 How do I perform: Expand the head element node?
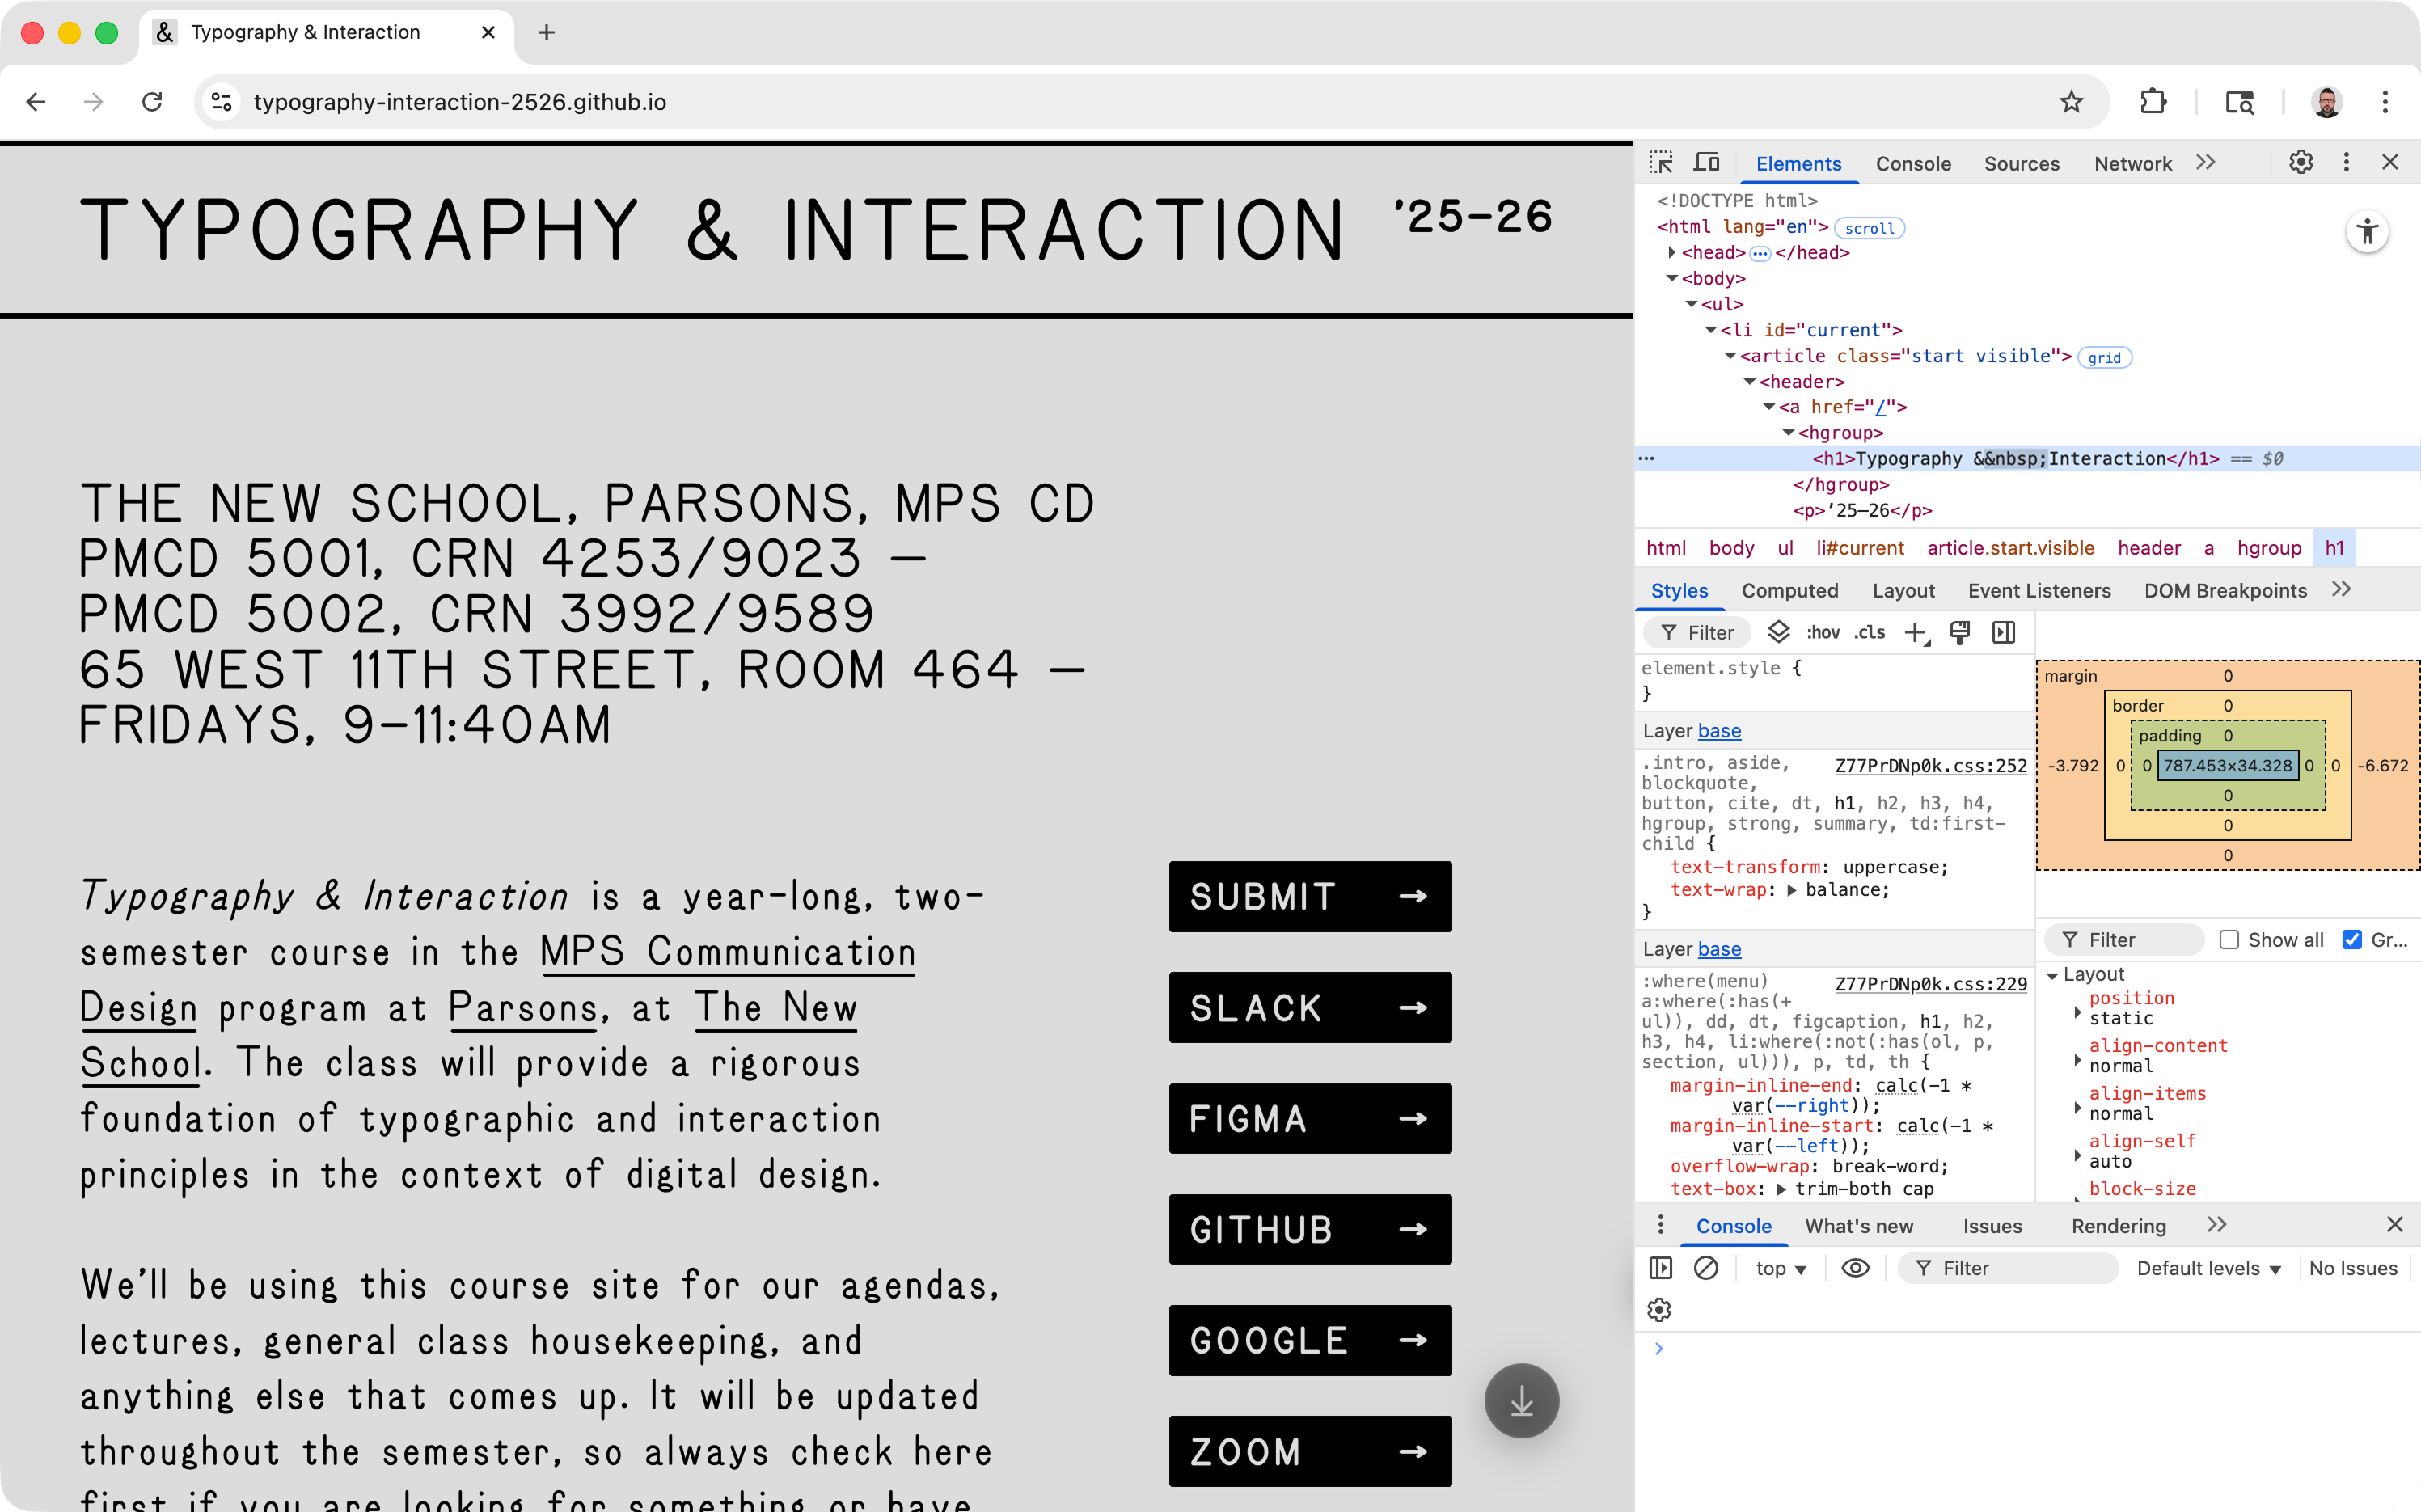1672,253
